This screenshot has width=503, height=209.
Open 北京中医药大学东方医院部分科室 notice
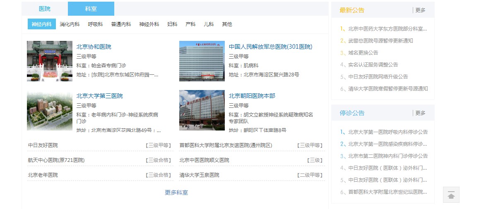387,29
